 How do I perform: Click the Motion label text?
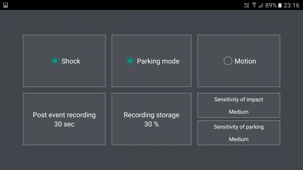(x=245, y=61)
